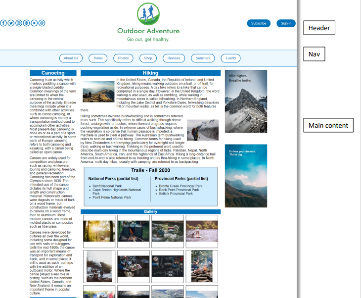Open the Photos nav item
Screen dimensions: 361x298
tap(123, 58)
